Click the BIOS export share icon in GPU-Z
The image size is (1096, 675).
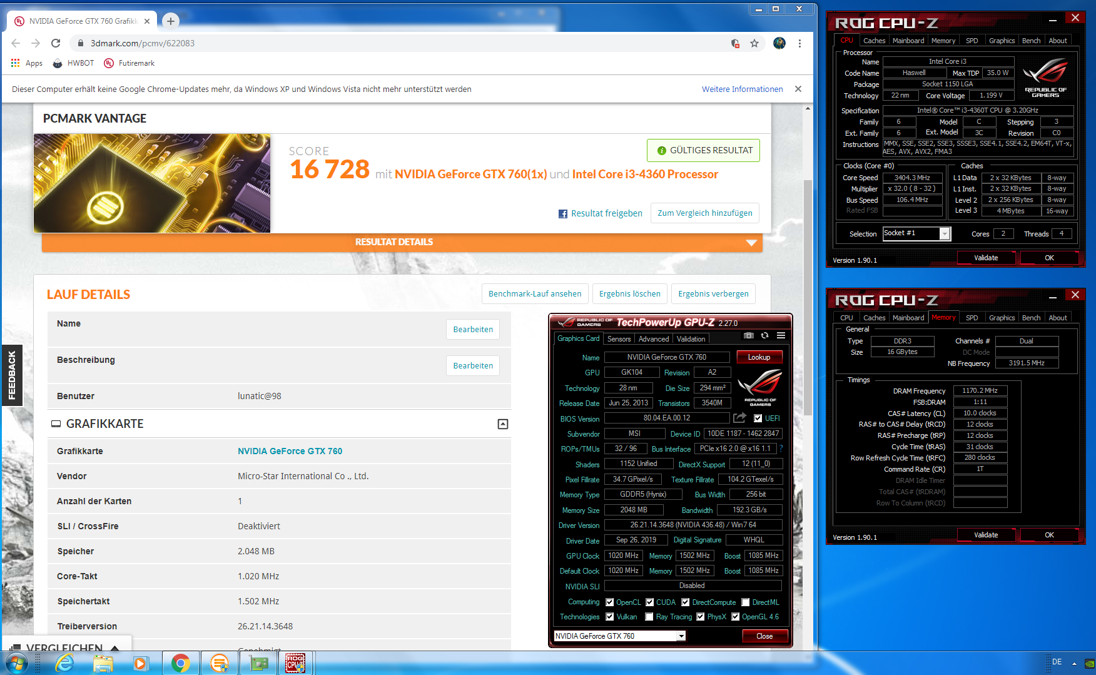740,418
